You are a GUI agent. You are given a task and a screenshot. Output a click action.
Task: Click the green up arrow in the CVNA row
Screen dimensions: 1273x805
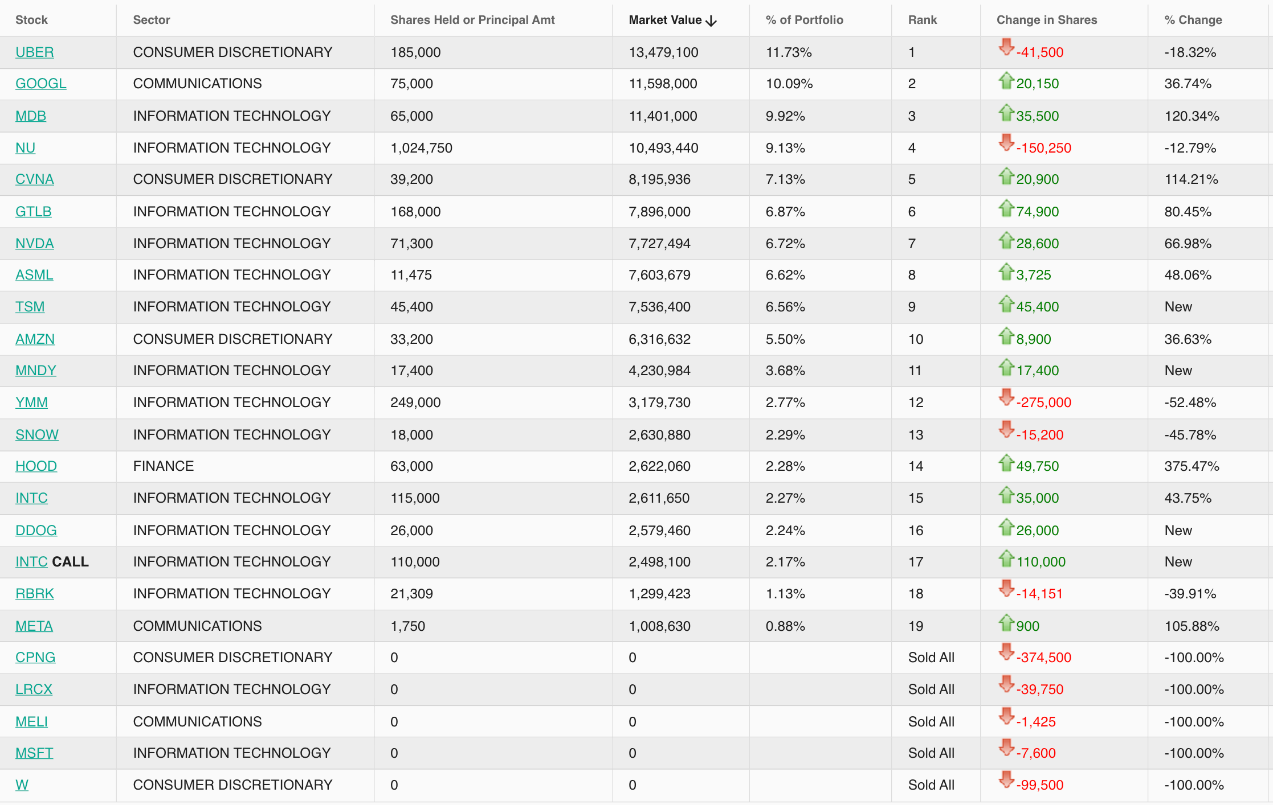point(1006,176)
